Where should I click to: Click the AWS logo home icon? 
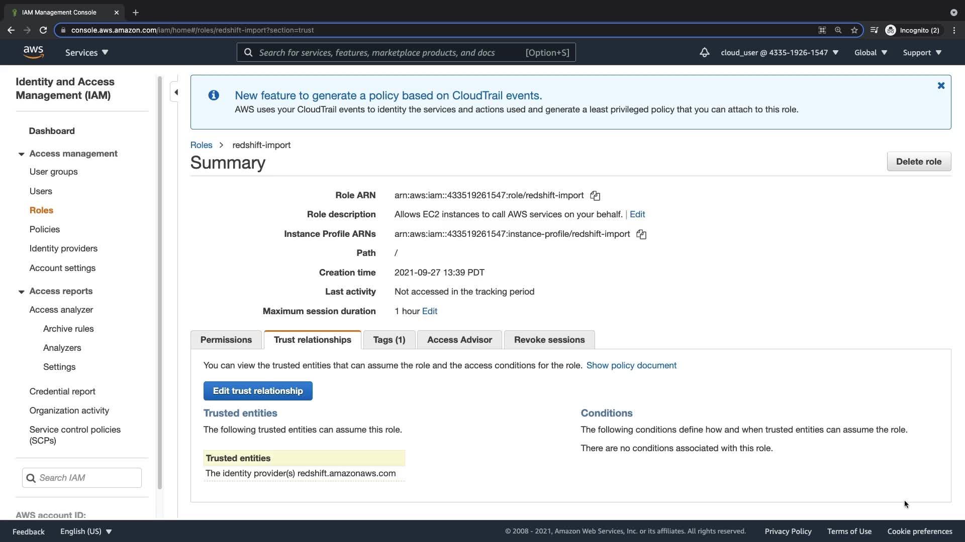point(33,52)
